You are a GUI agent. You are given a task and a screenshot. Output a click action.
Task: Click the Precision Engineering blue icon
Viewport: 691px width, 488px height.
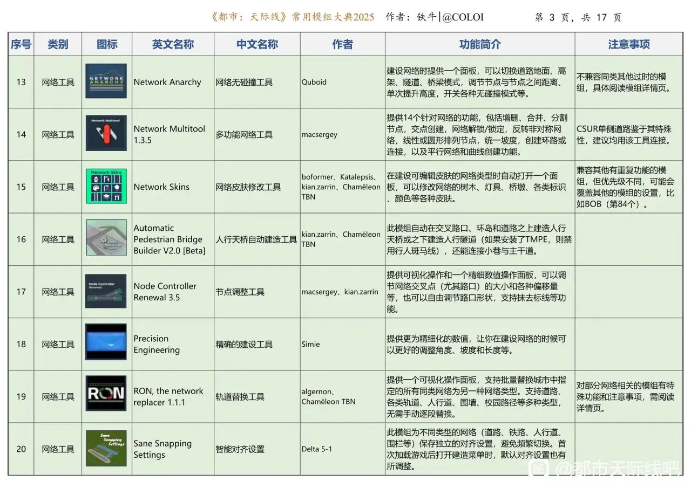pos(106,343)
